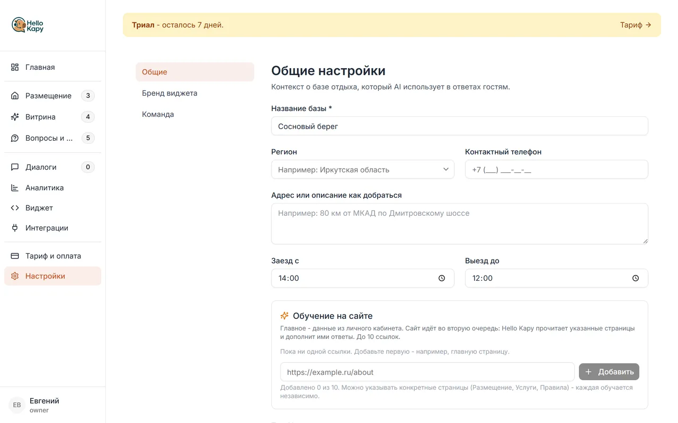Open the Регион dropdown
The height and width of the screenshot is (423, 678).
pos(363,169)
